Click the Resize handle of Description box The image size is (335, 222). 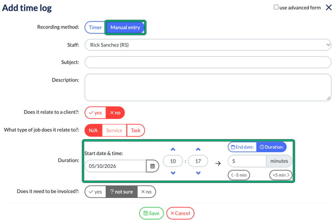click(x=328, y=98)
